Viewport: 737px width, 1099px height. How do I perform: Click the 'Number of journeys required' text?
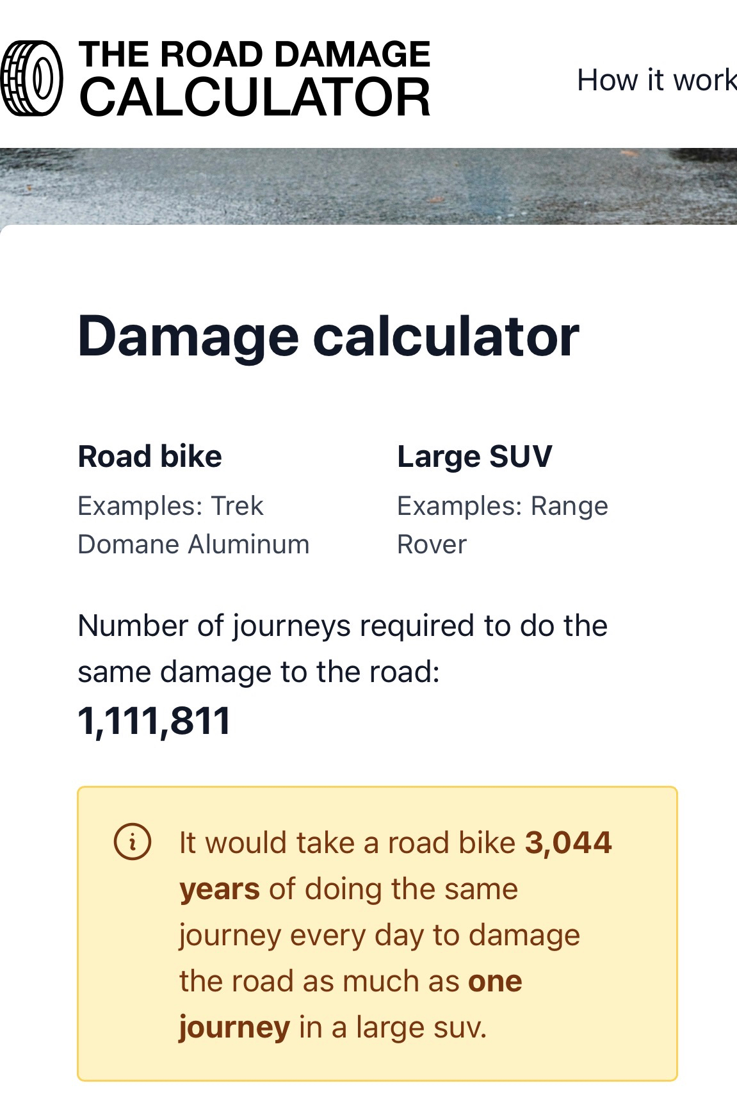[342, 626]
